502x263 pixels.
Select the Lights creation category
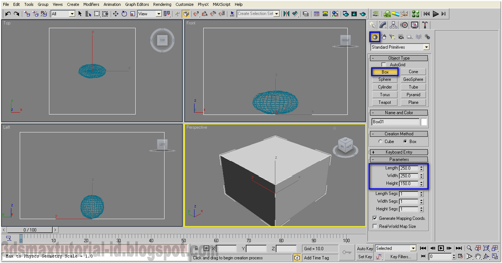click(392, 37)
